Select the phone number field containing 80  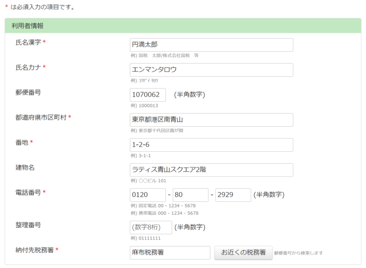[x=190, y=195]
